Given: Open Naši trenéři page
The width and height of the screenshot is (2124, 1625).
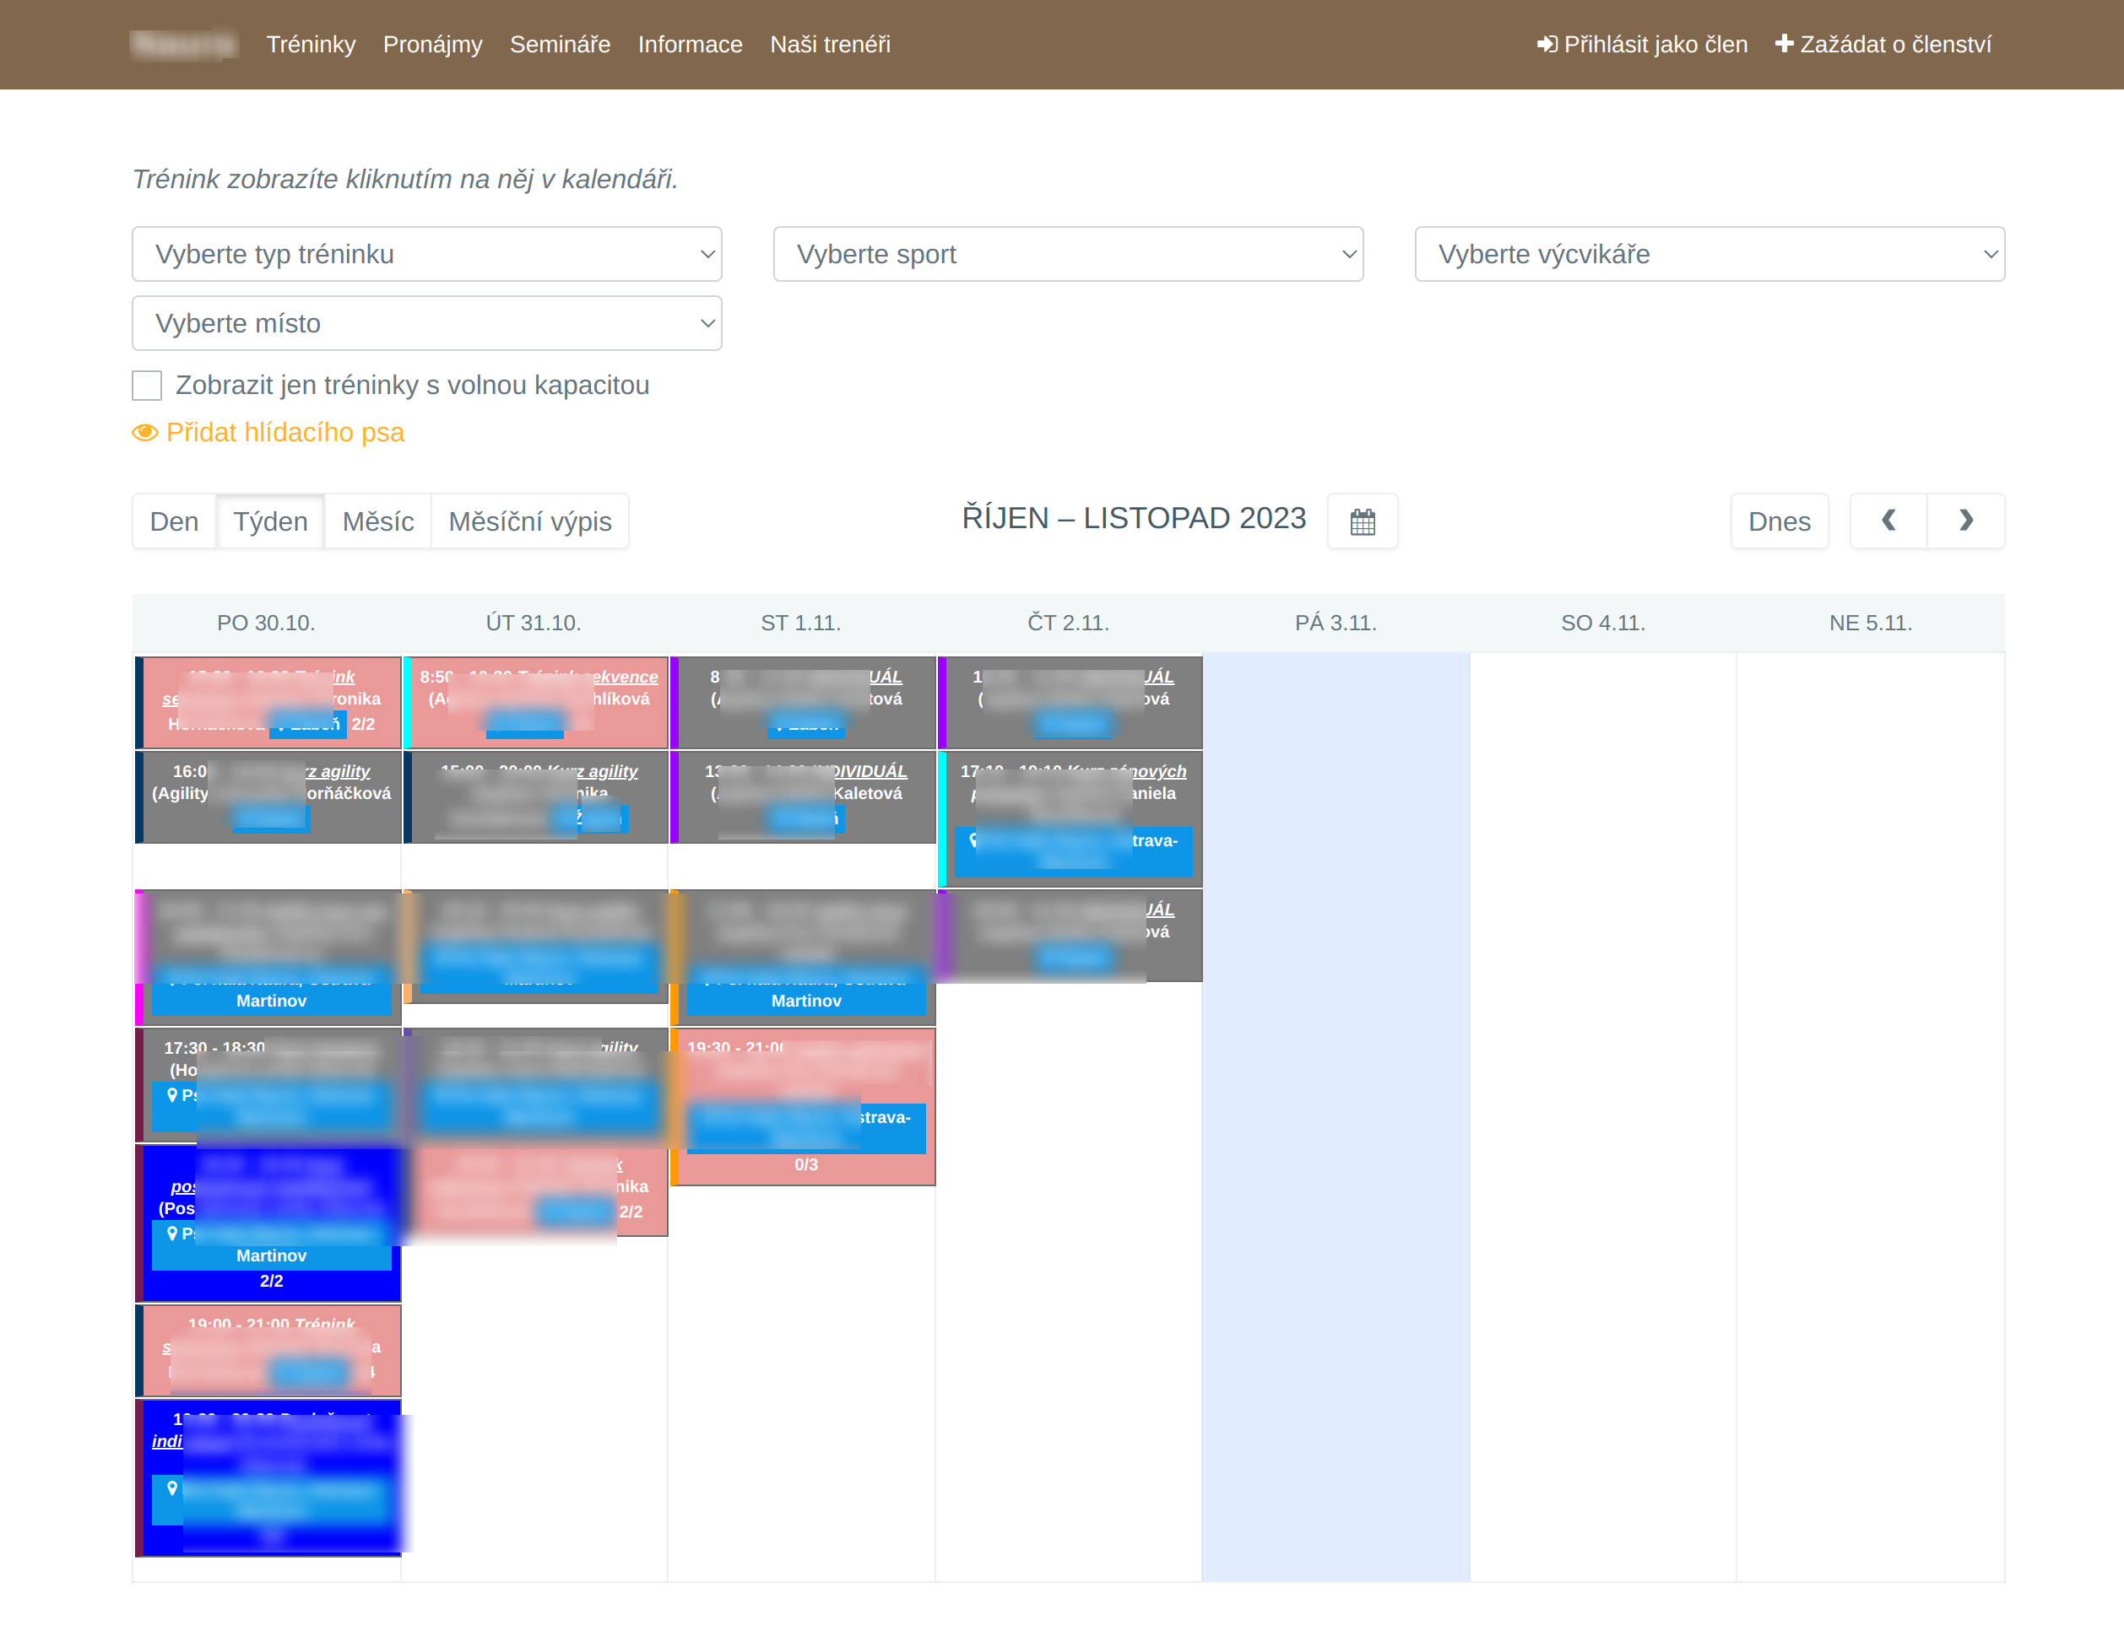Looking at the screenshot, I should [829, 45].
